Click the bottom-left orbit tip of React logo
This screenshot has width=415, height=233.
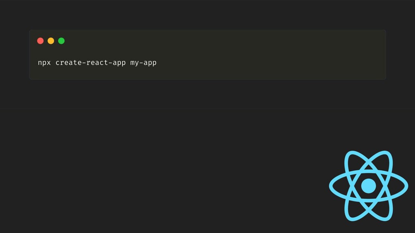(349, 218)
